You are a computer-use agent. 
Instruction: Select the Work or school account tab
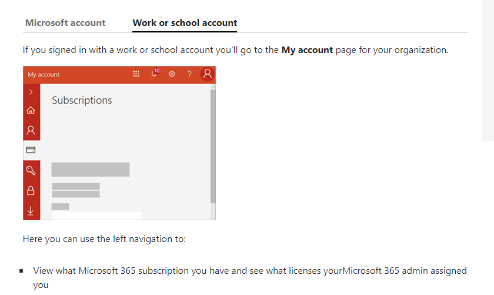coord(185,23)
